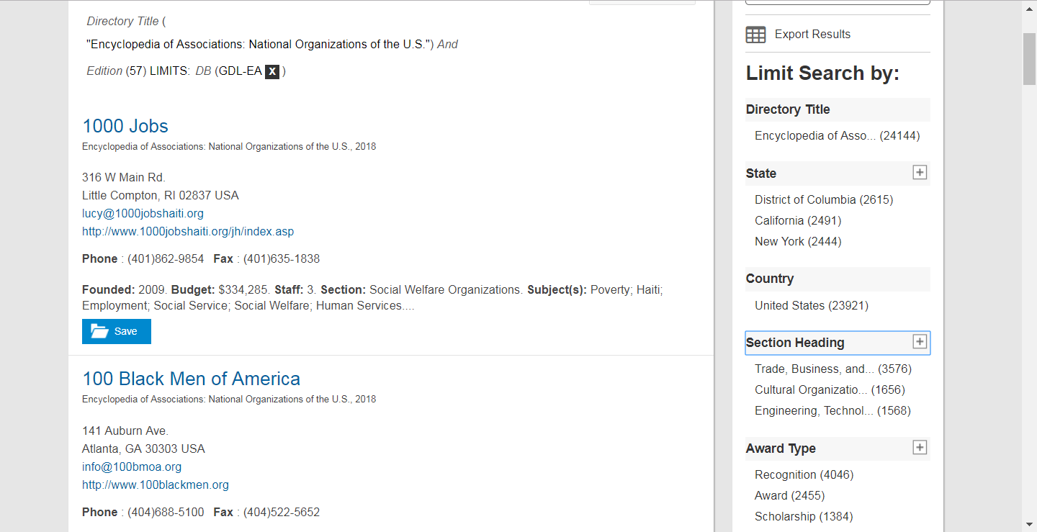Click the State filter title
1037x532 pixels.
(x=761, y=173)
